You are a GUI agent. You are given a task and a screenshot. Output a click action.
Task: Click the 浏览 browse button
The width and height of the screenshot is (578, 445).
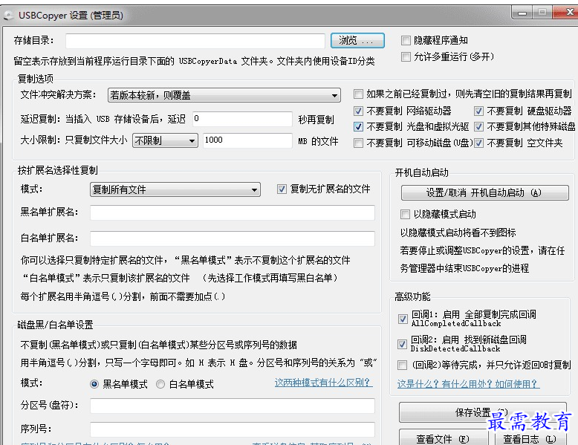[x=357, y=41]
